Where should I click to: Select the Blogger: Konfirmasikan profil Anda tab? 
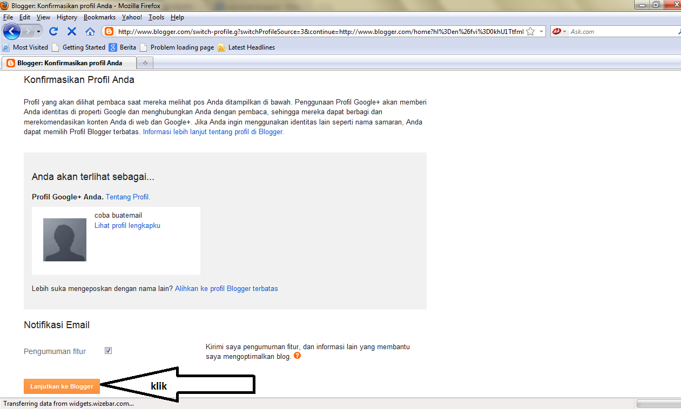click(x=69, y=63)
